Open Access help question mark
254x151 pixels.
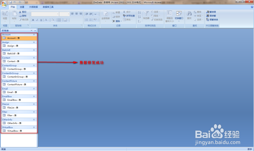pos(252,7)
